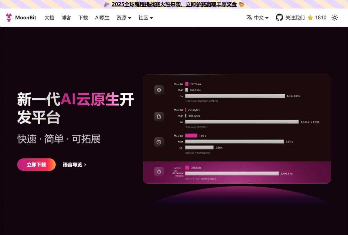Screen dimensions: 348x235
Task: Expand the 资源 dropdown menu
Action: point(124,17)
